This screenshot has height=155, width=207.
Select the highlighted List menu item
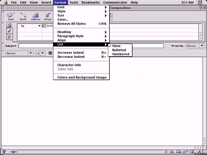pyautogui.click(x=81, y=44)
